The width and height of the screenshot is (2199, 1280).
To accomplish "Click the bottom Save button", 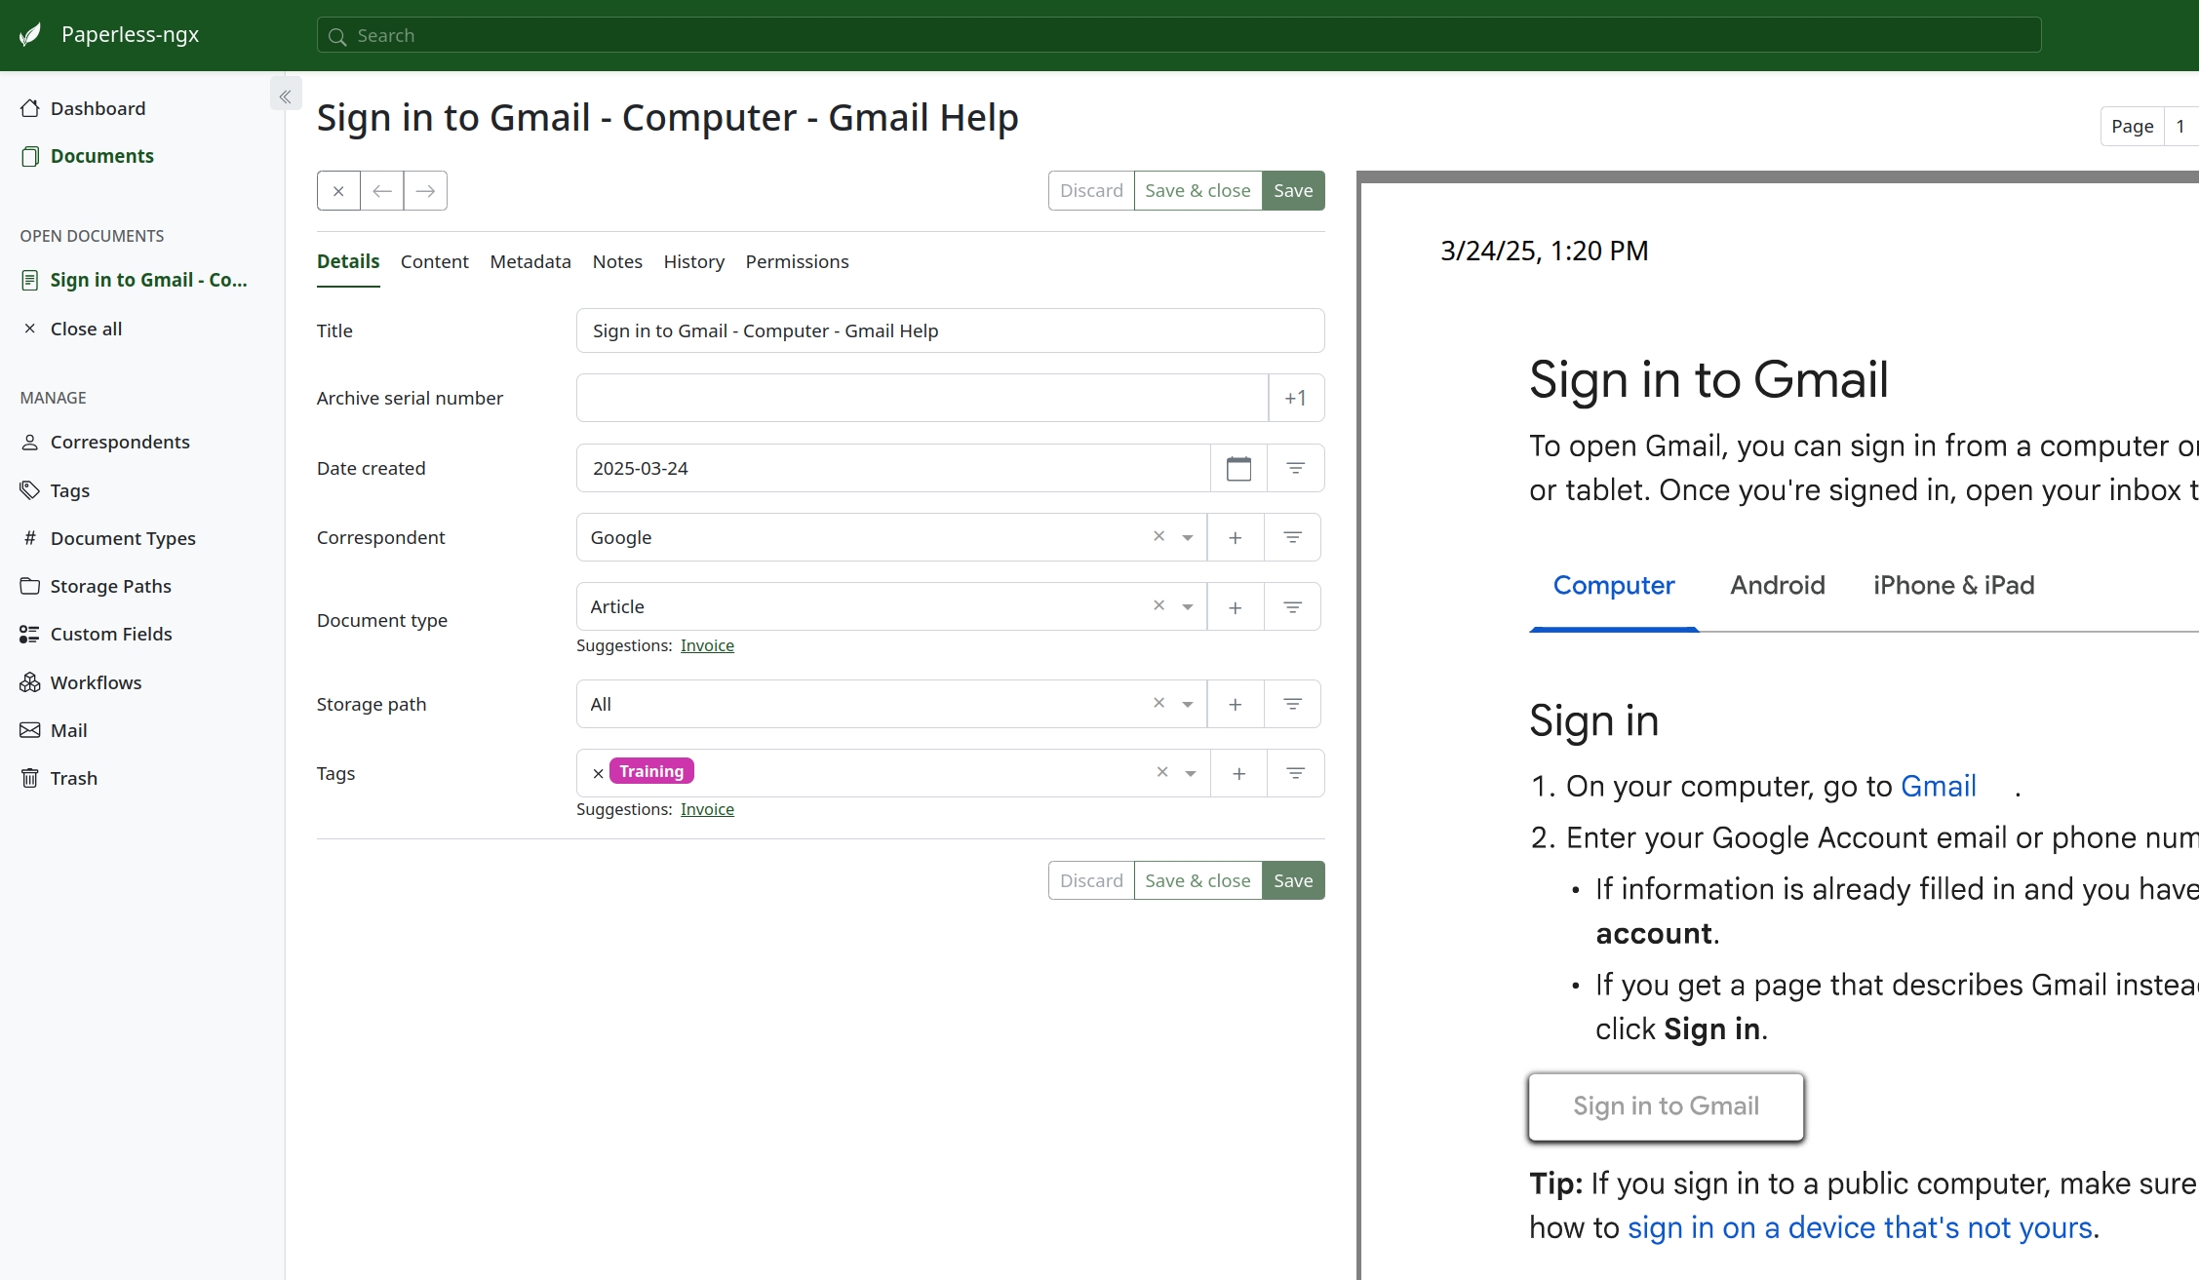I will [x=1293, y=880].
